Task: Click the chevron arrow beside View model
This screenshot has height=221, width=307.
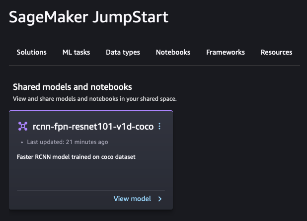Action: pyautogui.click(x=160, y=199)
